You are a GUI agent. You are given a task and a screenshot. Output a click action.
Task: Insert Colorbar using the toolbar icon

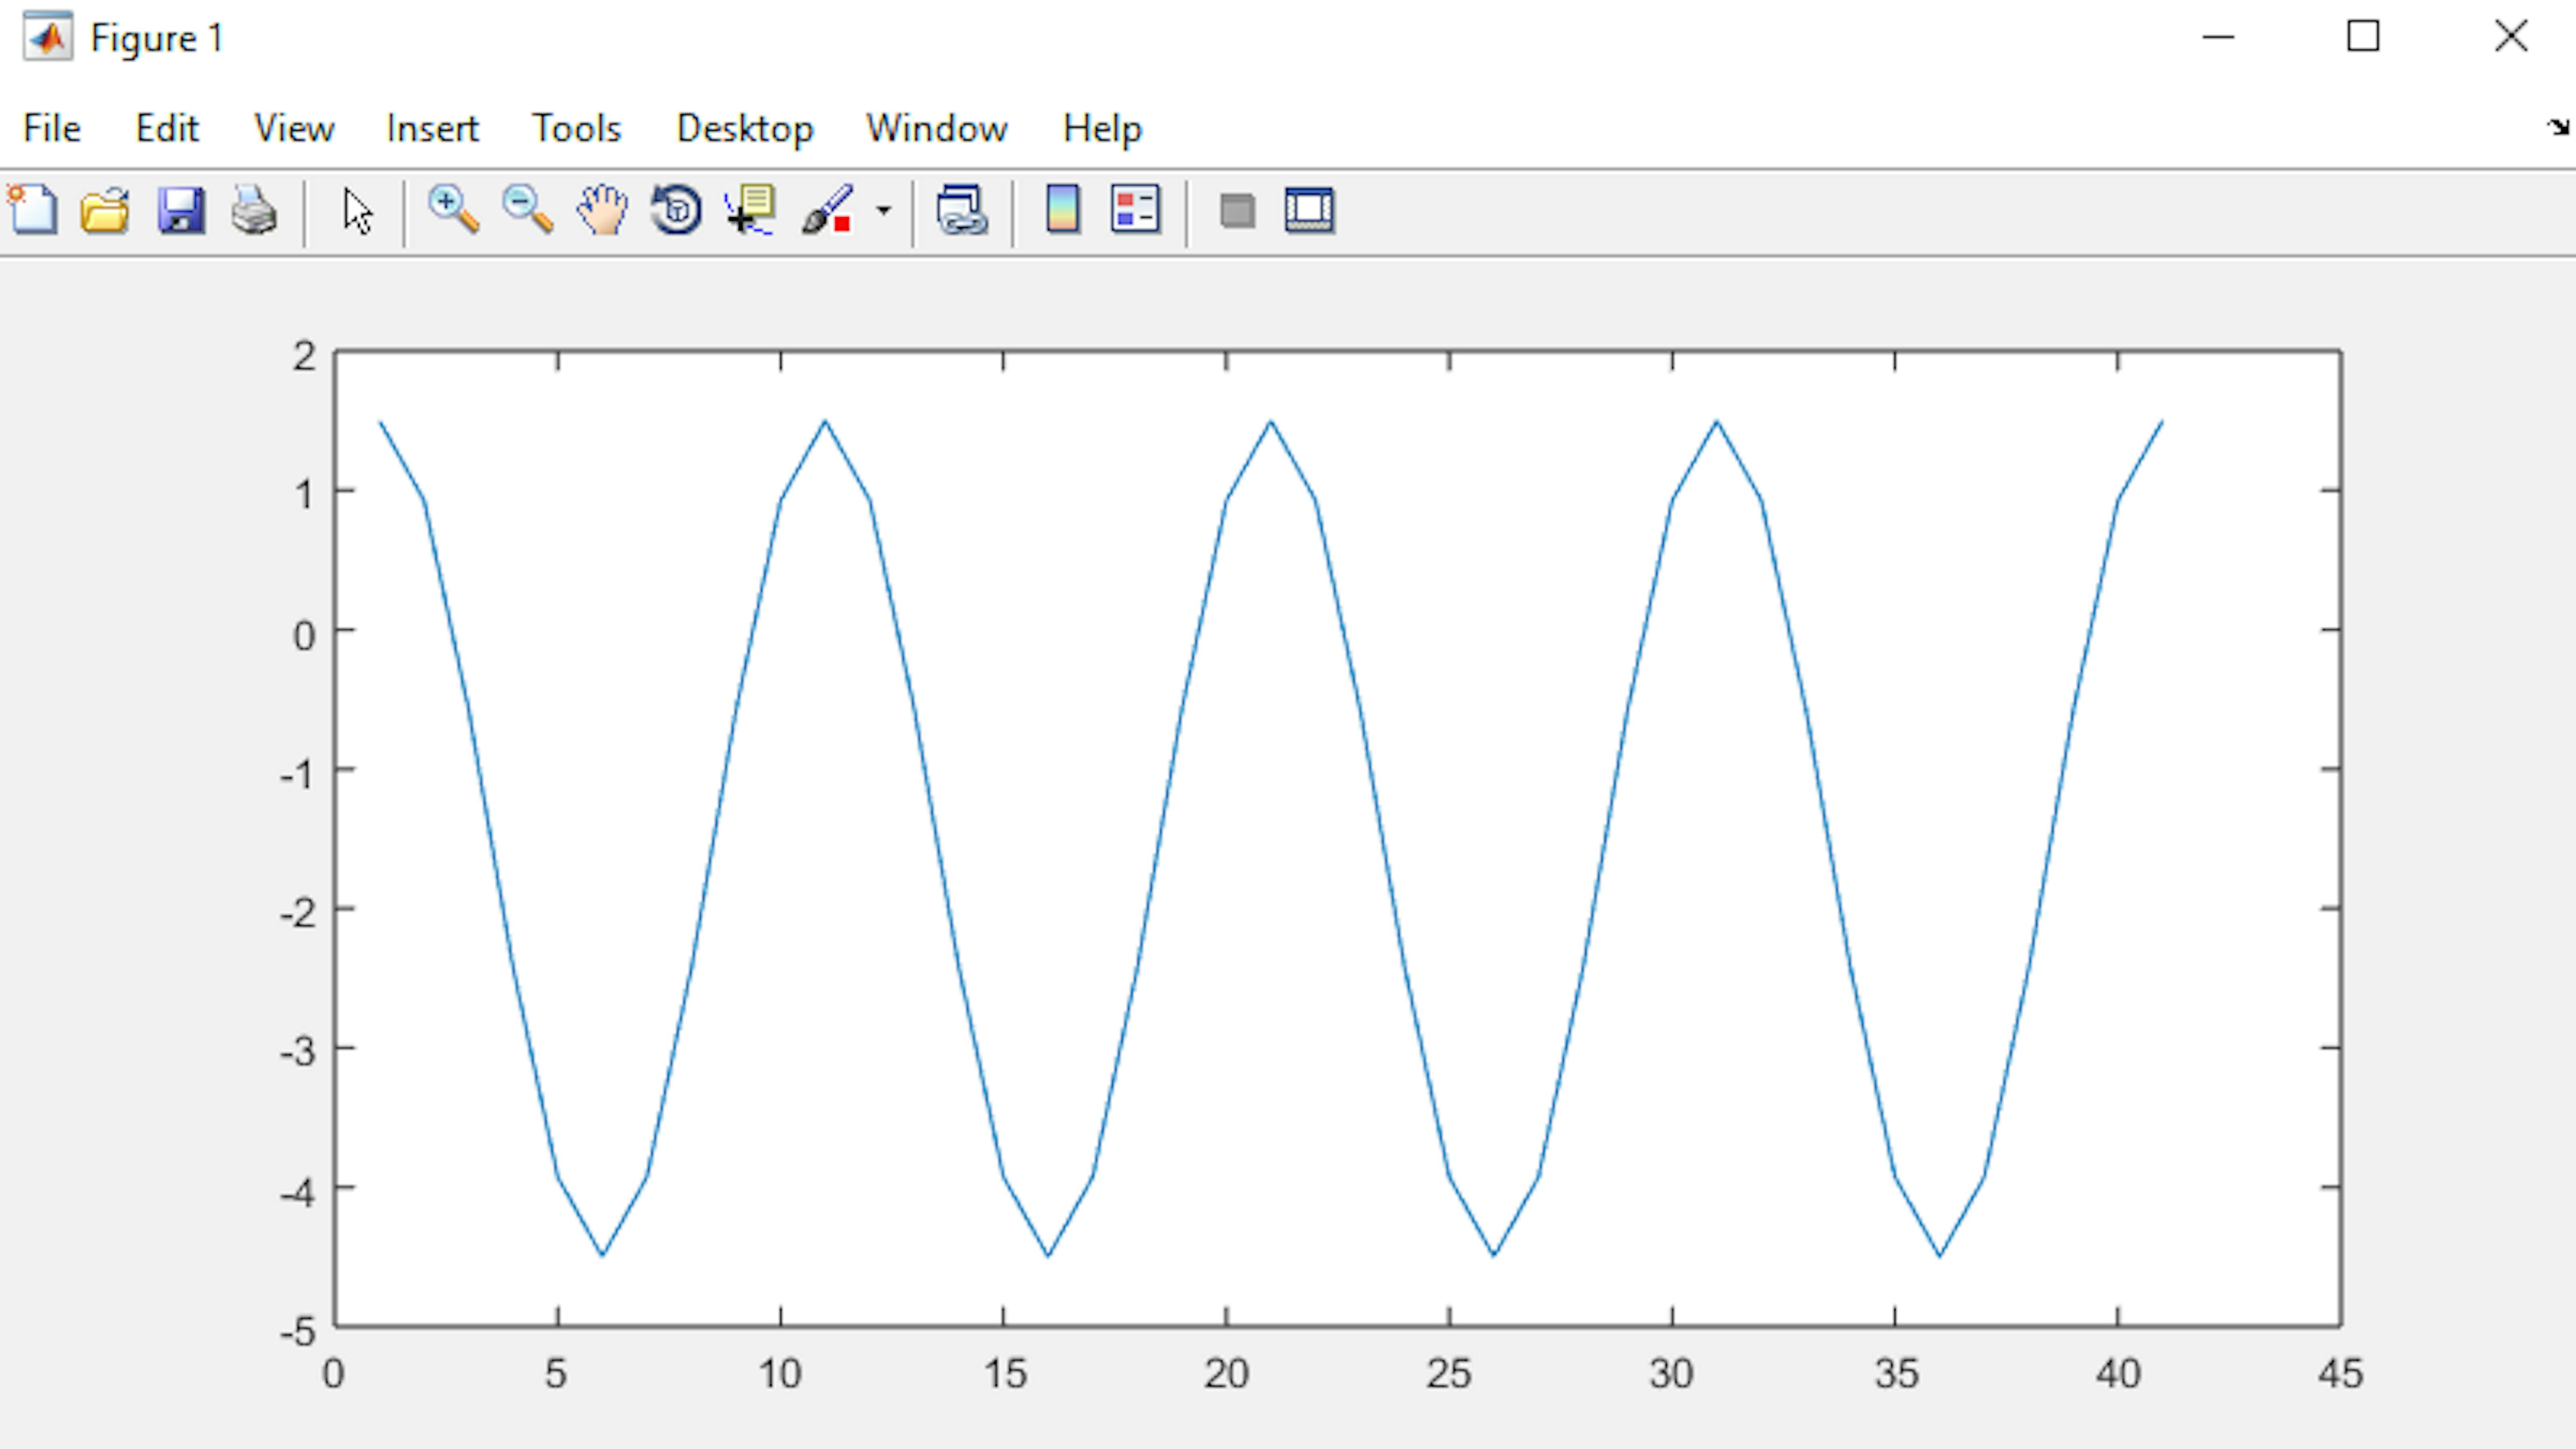point(1062,210)
